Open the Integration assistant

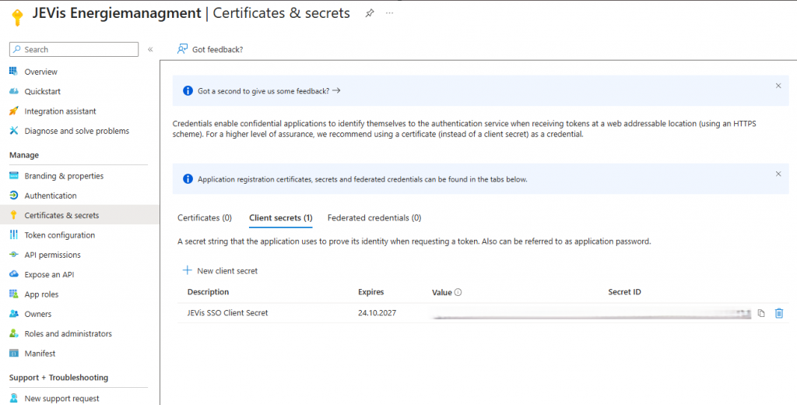point(60,111)
